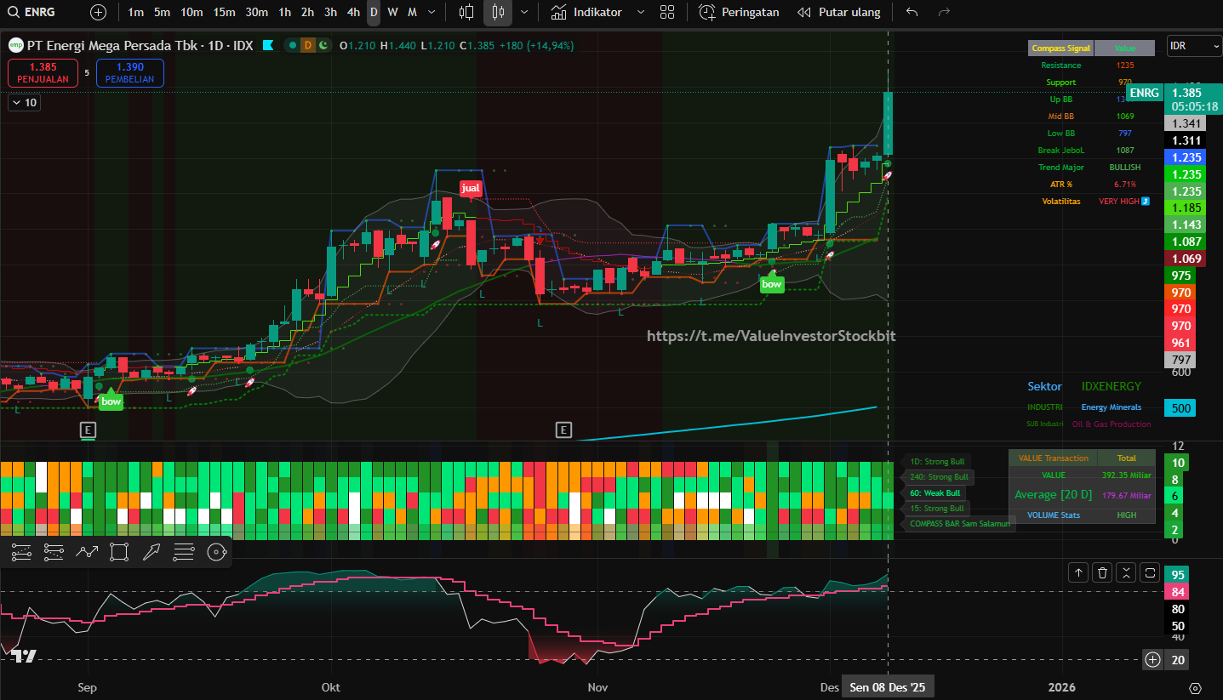
Task: Click the 1.385 PENJUALAN sell button
Action: pyautogui.click(x=43, y=72)
